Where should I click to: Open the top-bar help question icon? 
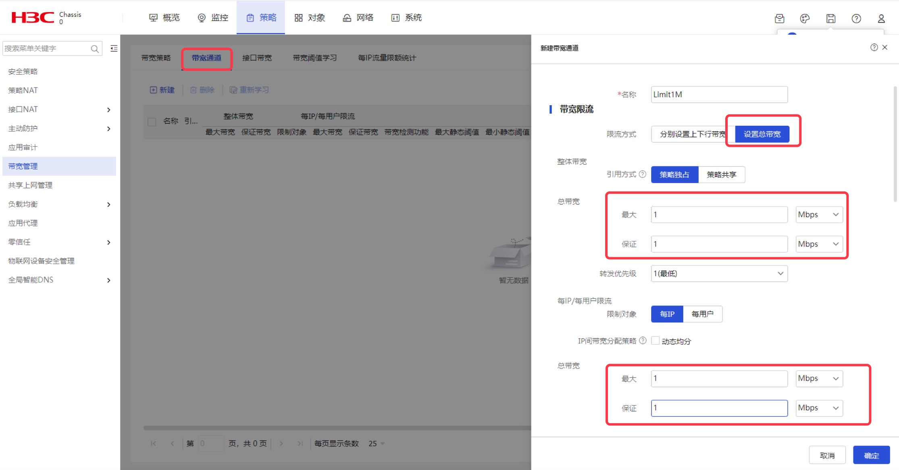coord(856,18)
